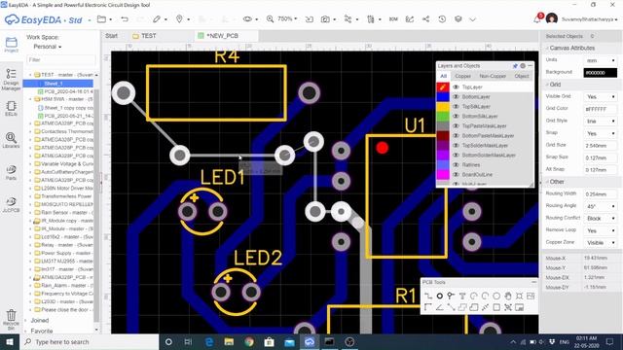Open the EELib sidebar panel
Image resolution: width=623 pixels, height=350 pixels.
coord(11,109)
